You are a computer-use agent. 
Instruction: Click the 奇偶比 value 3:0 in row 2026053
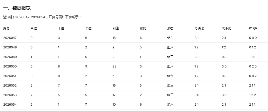coord(197,95)
